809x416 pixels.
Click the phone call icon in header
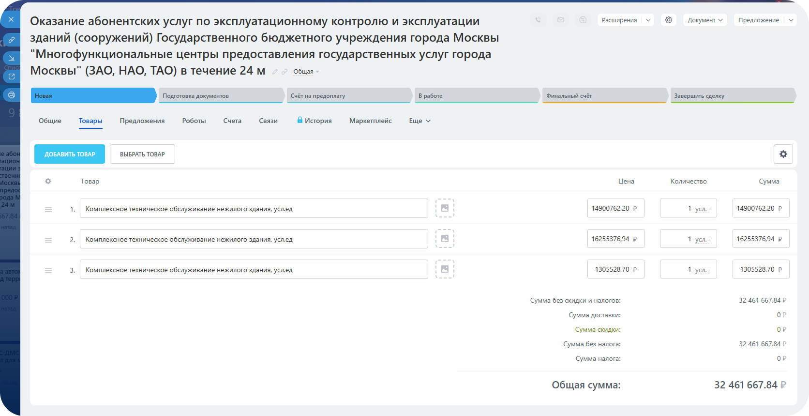tap(538, 20)
